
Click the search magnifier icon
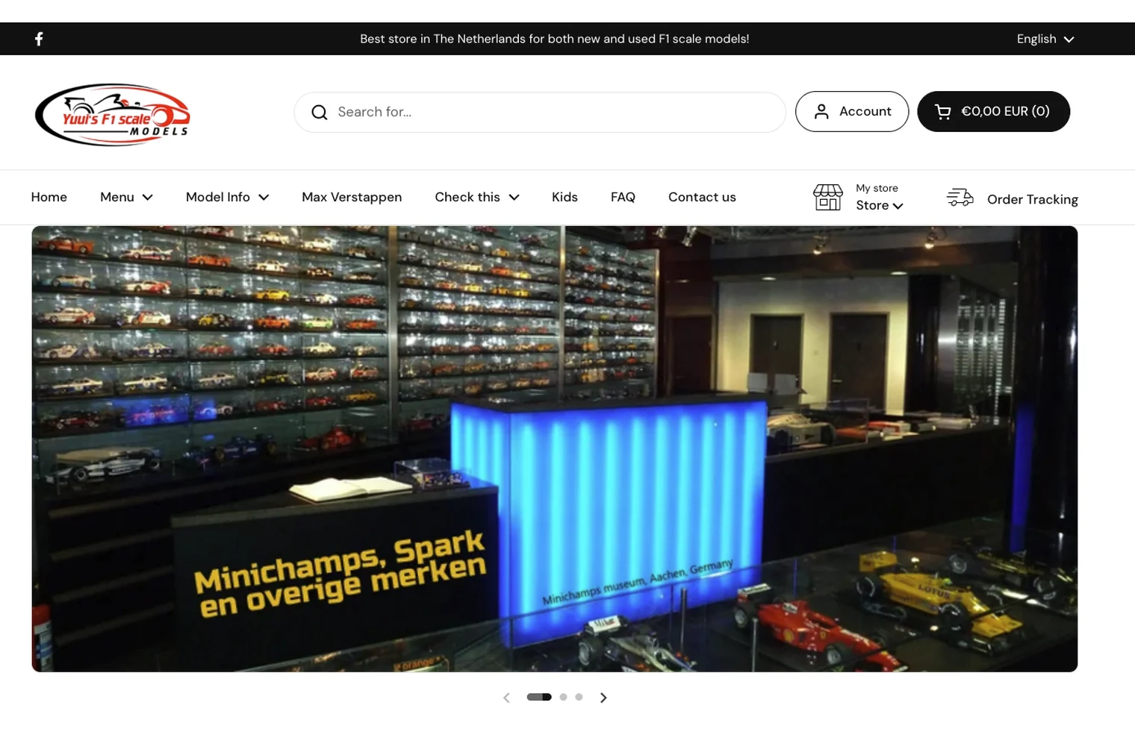tap(320, 112)
